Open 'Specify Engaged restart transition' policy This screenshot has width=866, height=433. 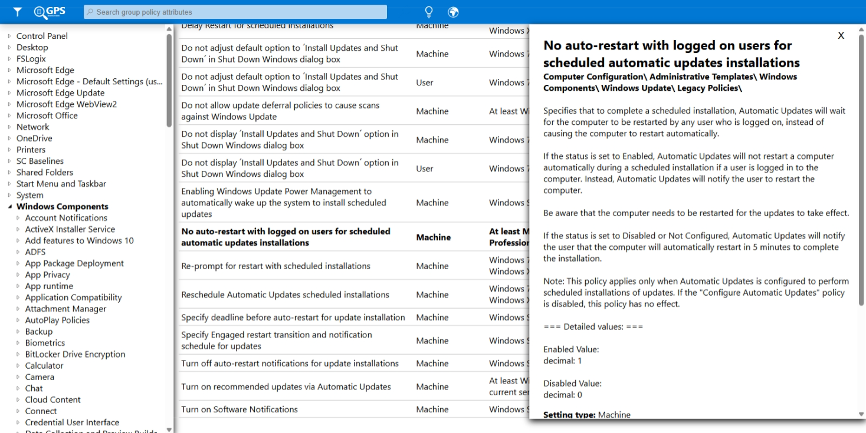pos(353,341)
